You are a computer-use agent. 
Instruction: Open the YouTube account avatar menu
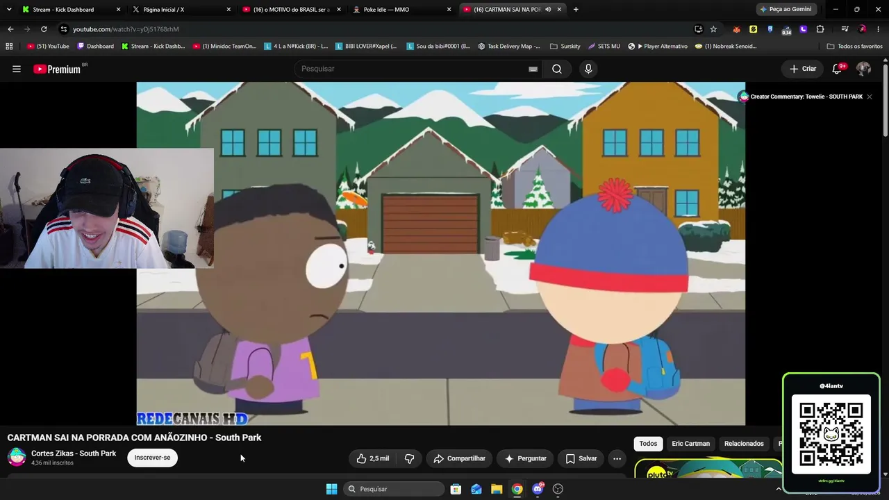point(863,69)
